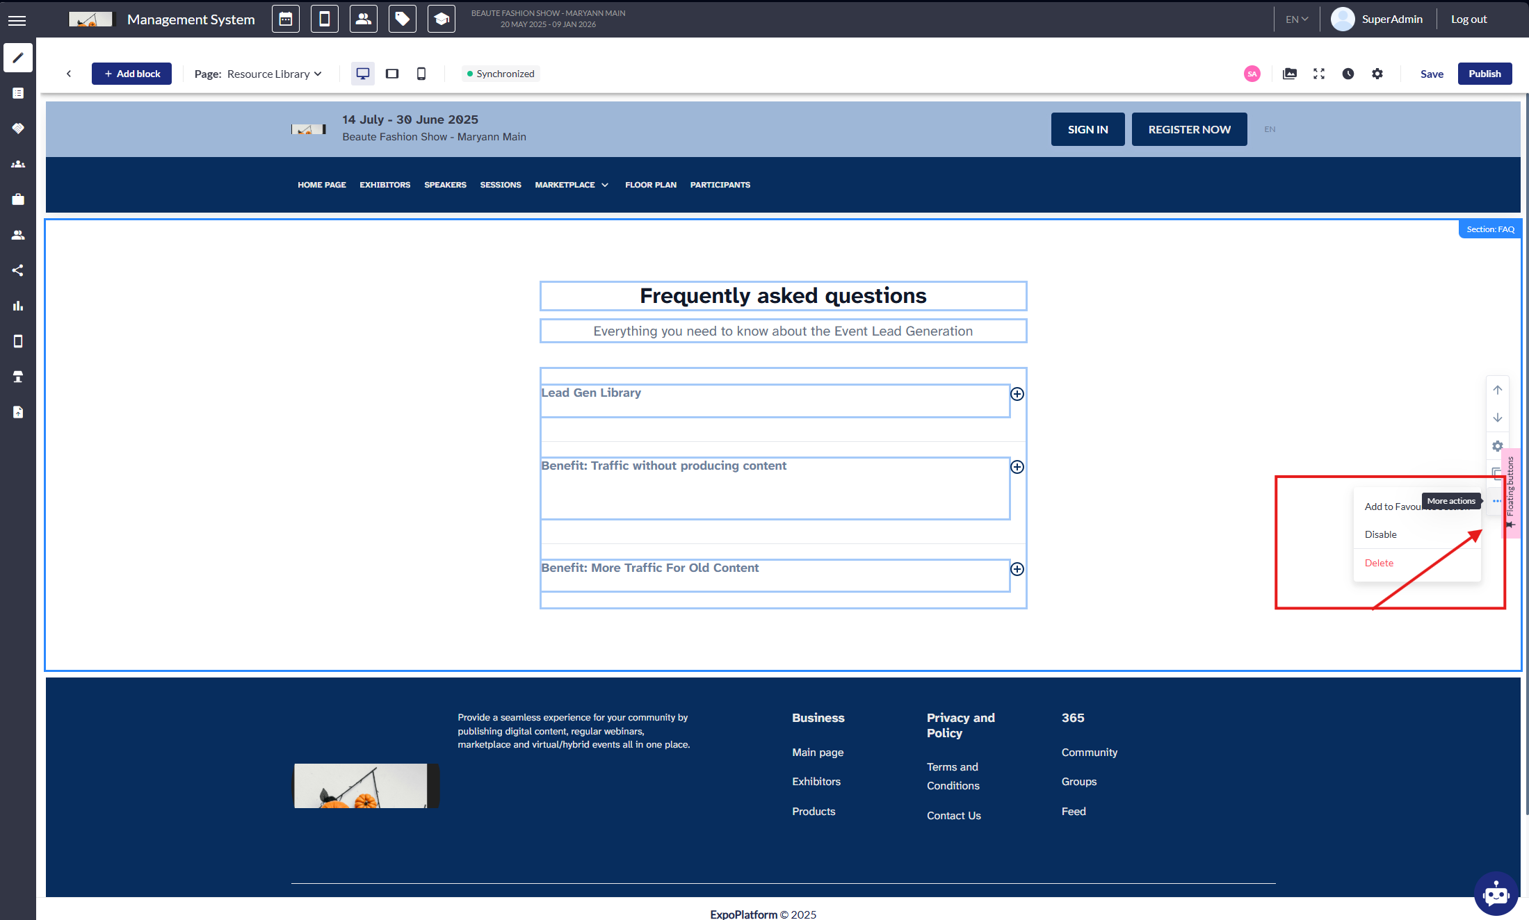The height and width of the screenshot is (920, 1529).
Task: Open the EN language dropdown
Action: (1297, 19)
